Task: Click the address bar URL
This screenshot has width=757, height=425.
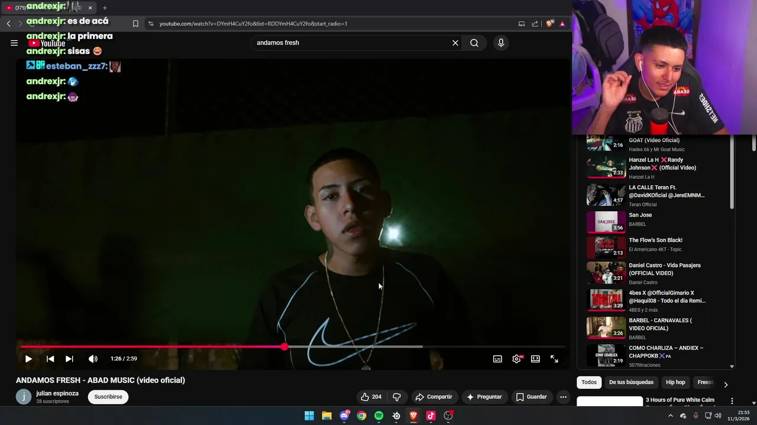Action: pos(253,24)
